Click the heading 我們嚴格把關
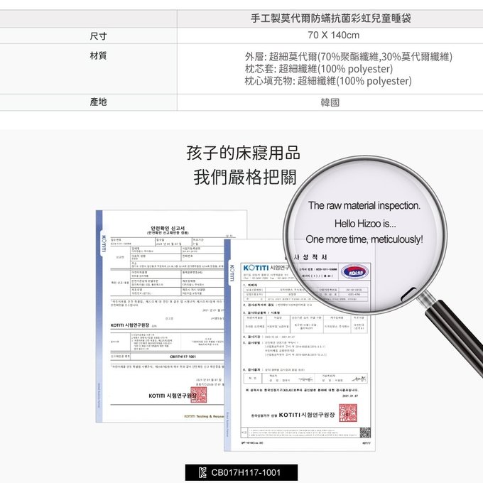 245,177
